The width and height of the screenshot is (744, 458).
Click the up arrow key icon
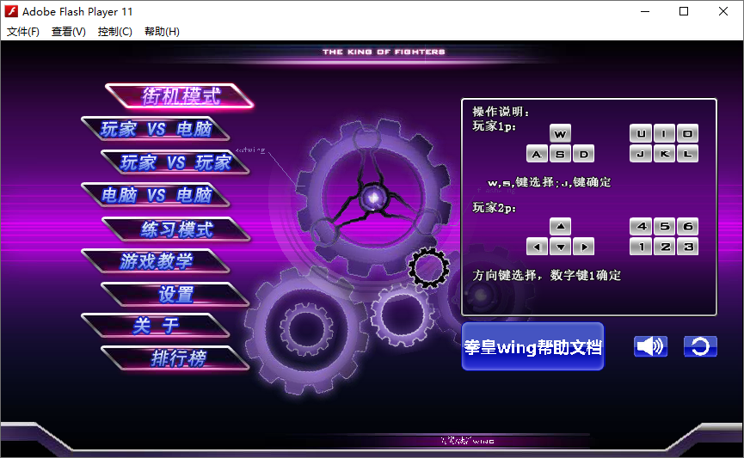(561, 226)
